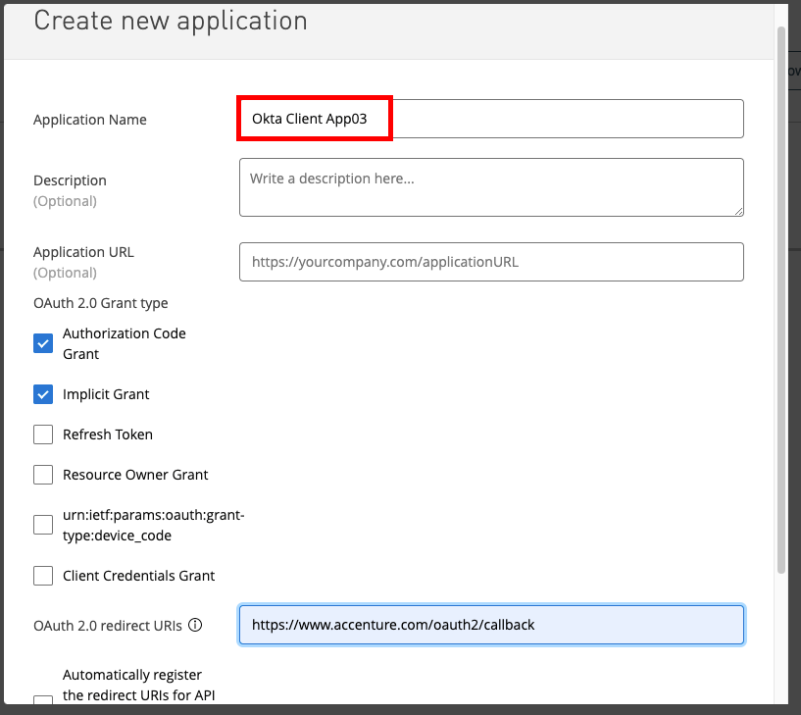Click the OAuth 2.0 redirect URIs input
This screenshot has width=801, height=715.
[490, 625]
